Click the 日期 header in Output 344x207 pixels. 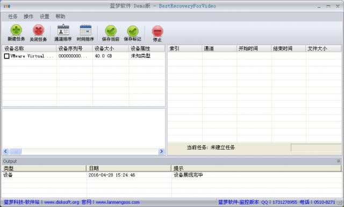click(x=129, y=168)
